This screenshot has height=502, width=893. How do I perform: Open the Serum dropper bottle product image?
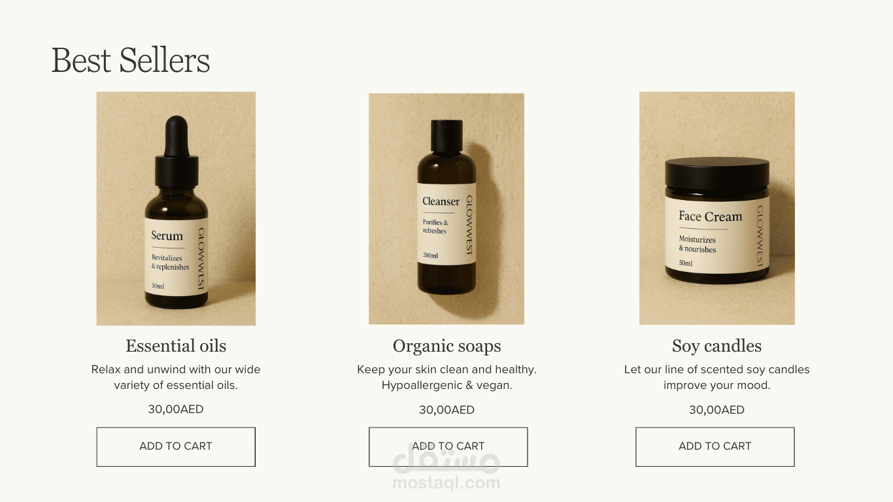[x=176, y=209]
